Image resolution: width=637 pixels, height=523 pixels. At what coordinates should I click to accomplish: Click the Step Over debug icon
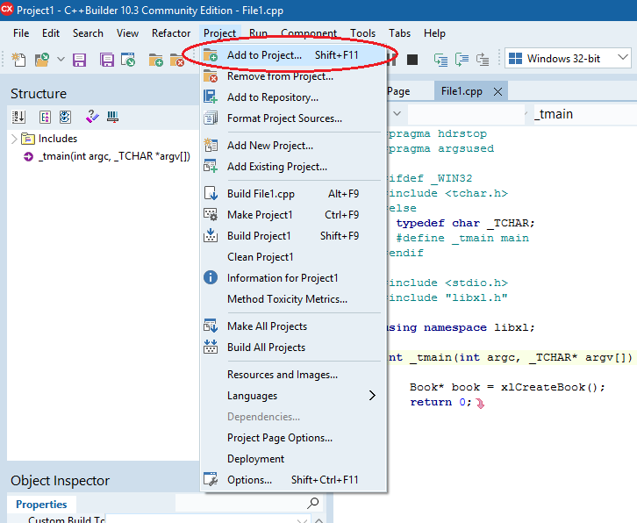click(462, 60)
